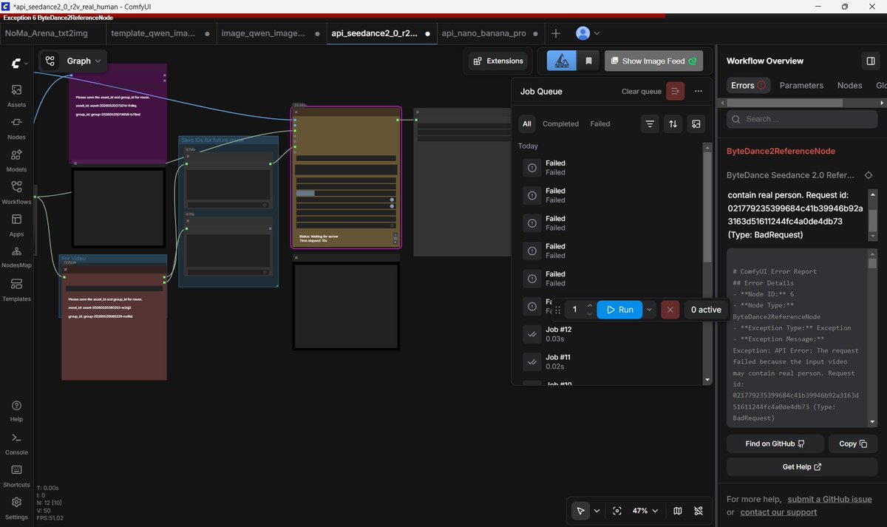Image resolution: width=887 pixels, height=527 pixels.
Task: Cancel the current run with red X
Action: pyautogui.click(x=670, y=310)
